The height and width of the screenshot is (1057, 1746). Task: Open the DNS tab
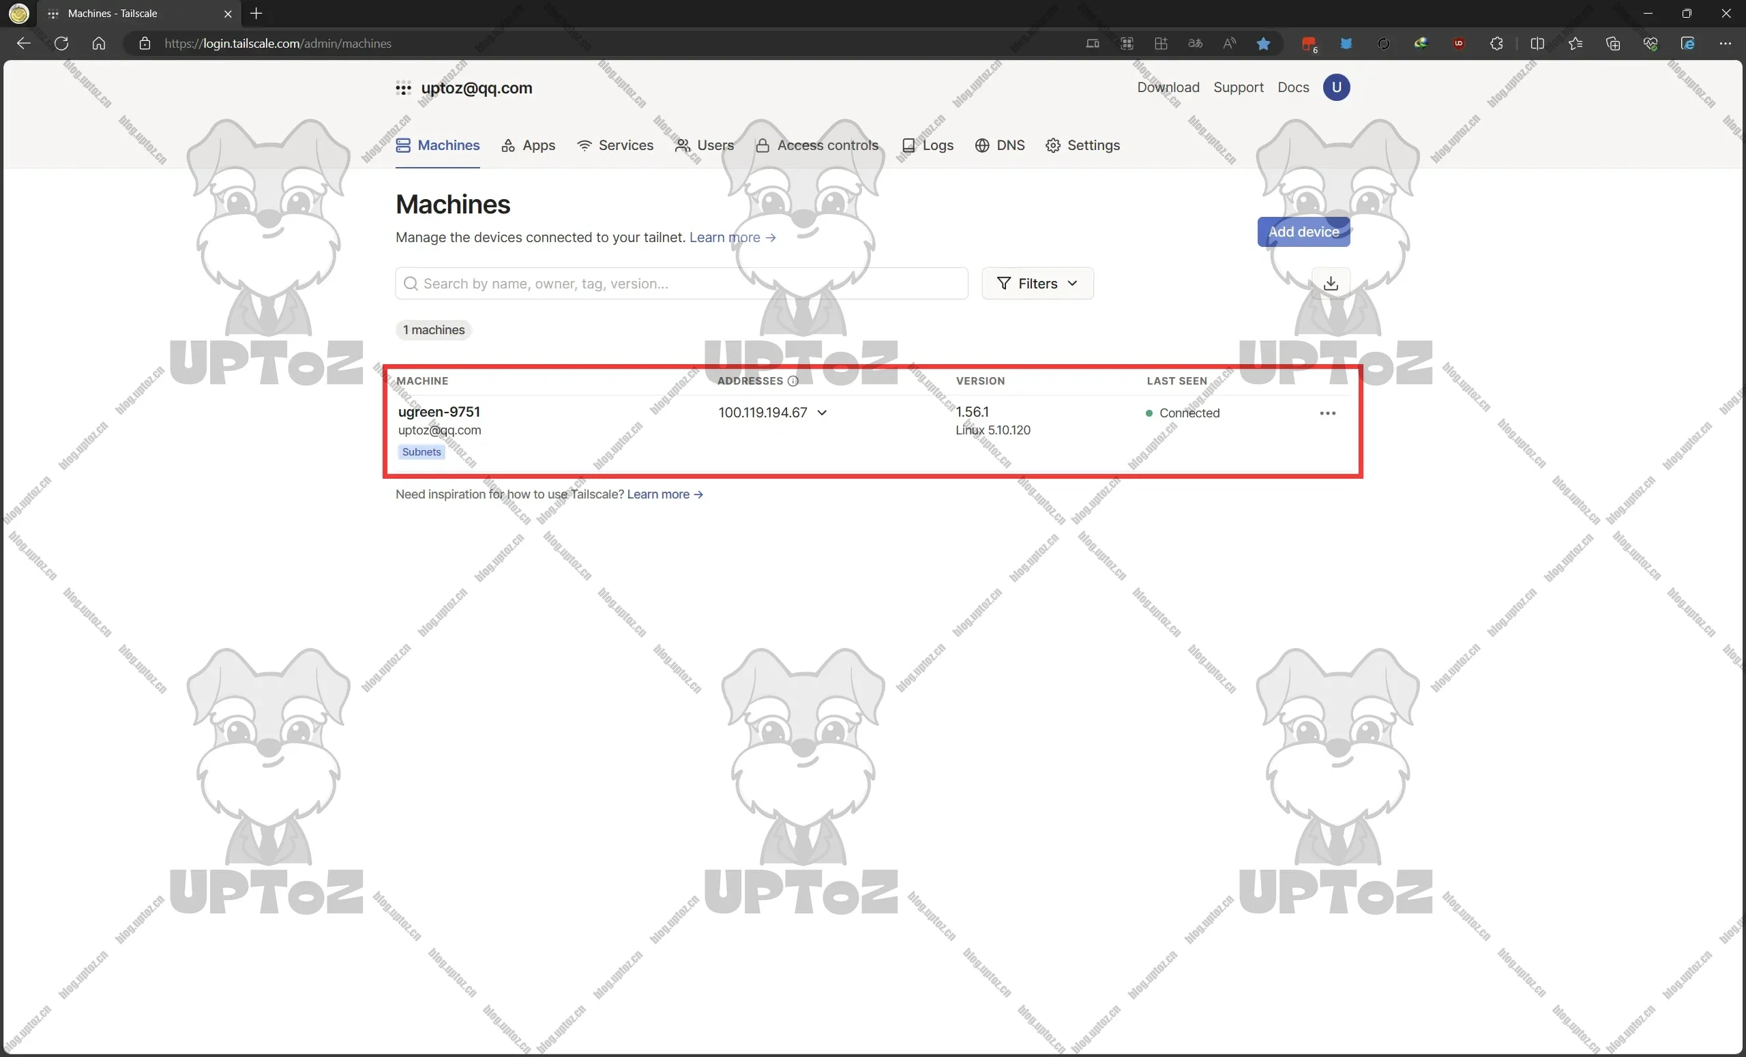pyautogui.click(x=999, y=145)
